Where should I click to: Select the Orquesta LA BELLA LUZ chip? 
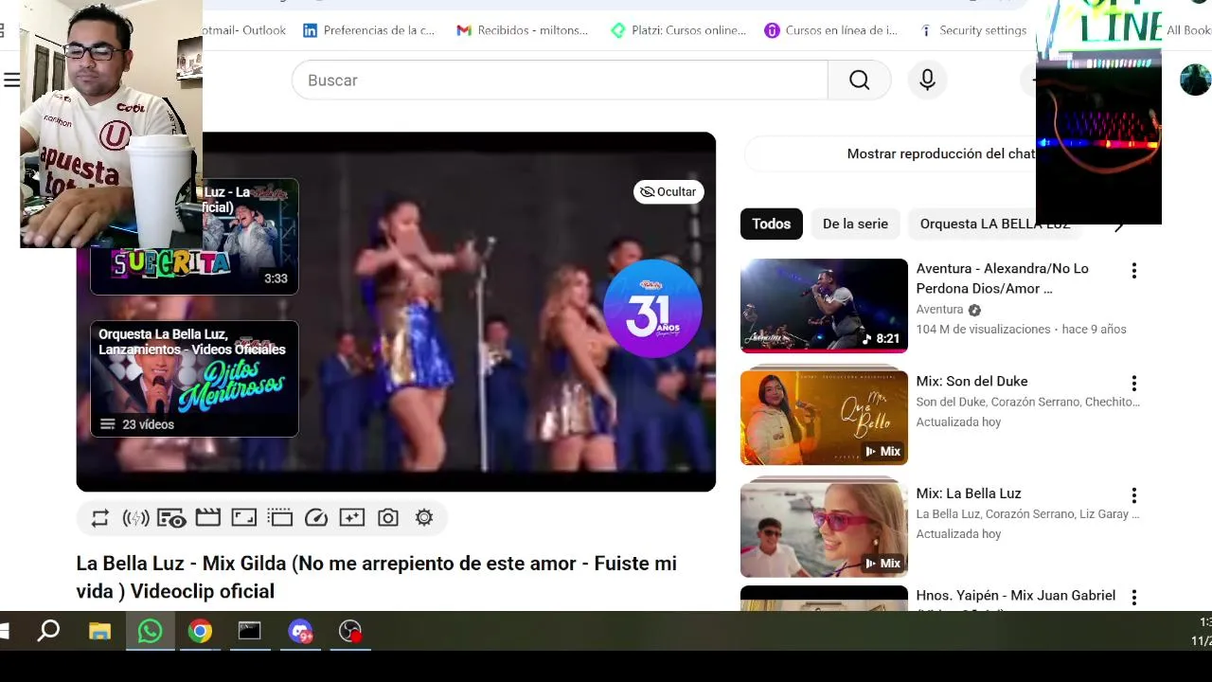[x=994, y=224]
